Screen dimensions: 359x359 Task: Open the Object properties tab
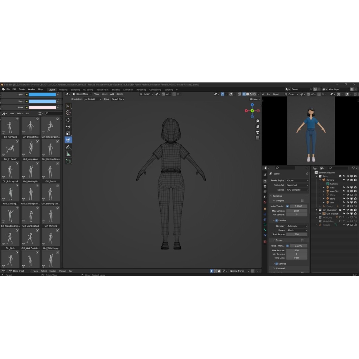(x=265, y=209)
